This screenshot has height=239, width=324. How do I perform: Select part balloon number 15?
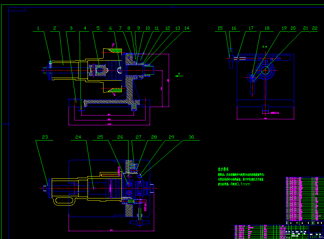[220, 28]
